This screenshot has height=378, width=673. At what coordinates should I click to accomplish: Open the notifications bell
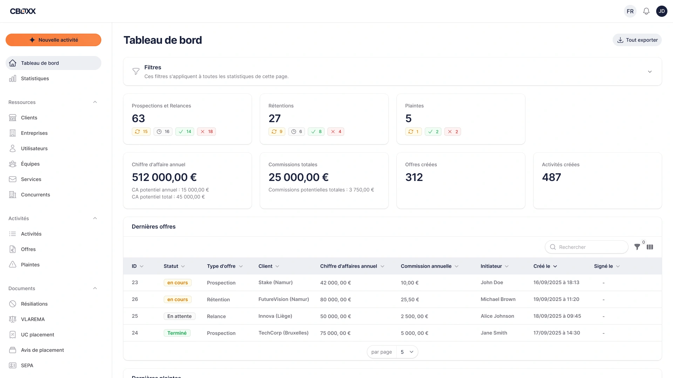point(646,11)
